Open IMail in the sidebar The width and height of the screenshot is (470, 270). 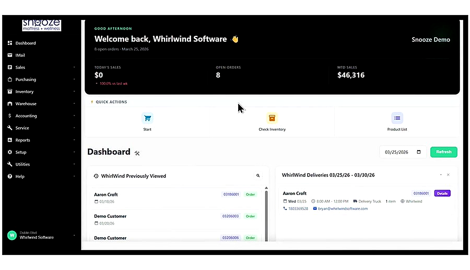click(20, 55)
